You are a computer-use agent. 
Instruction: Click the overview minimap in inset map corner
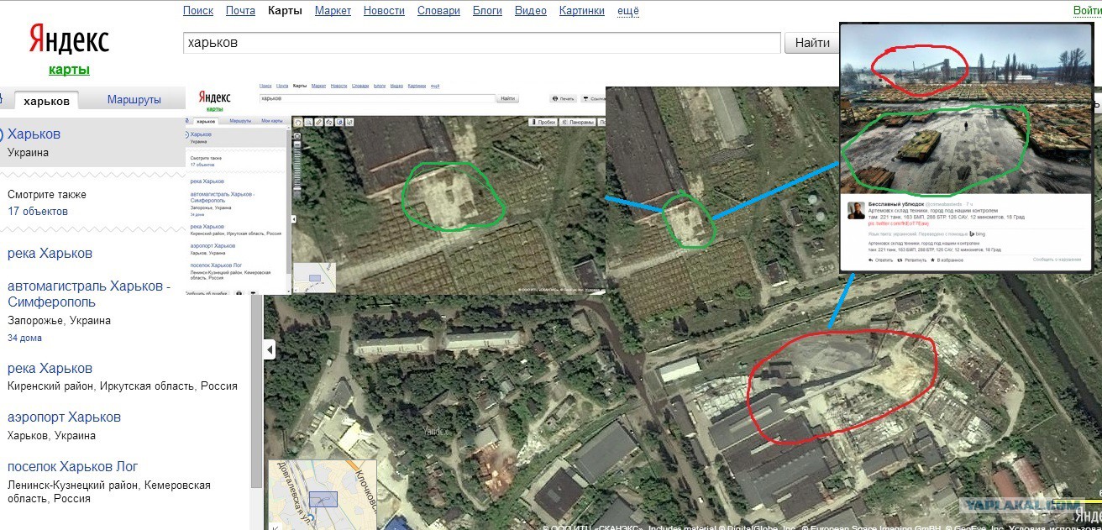pos(314,277)
